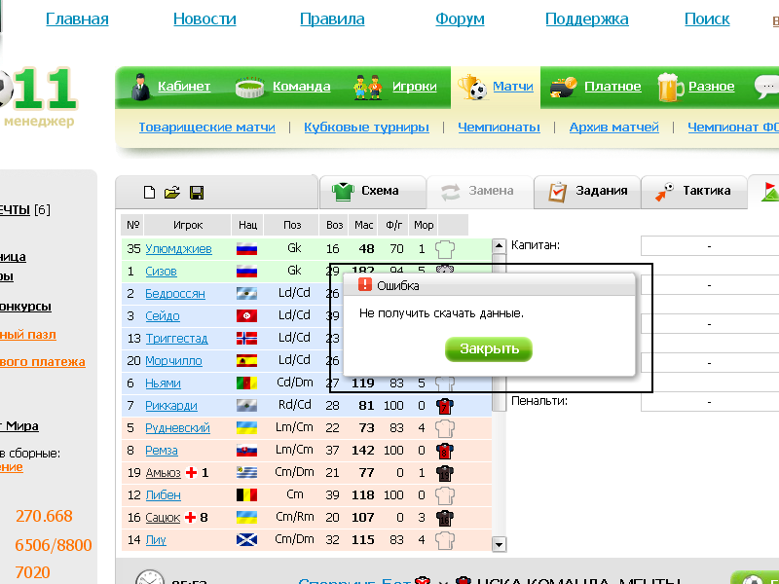This screenshot has height=584, width=779.
Task: Click the red shirt icon for Ремза
Action: (x=445, y=451)
